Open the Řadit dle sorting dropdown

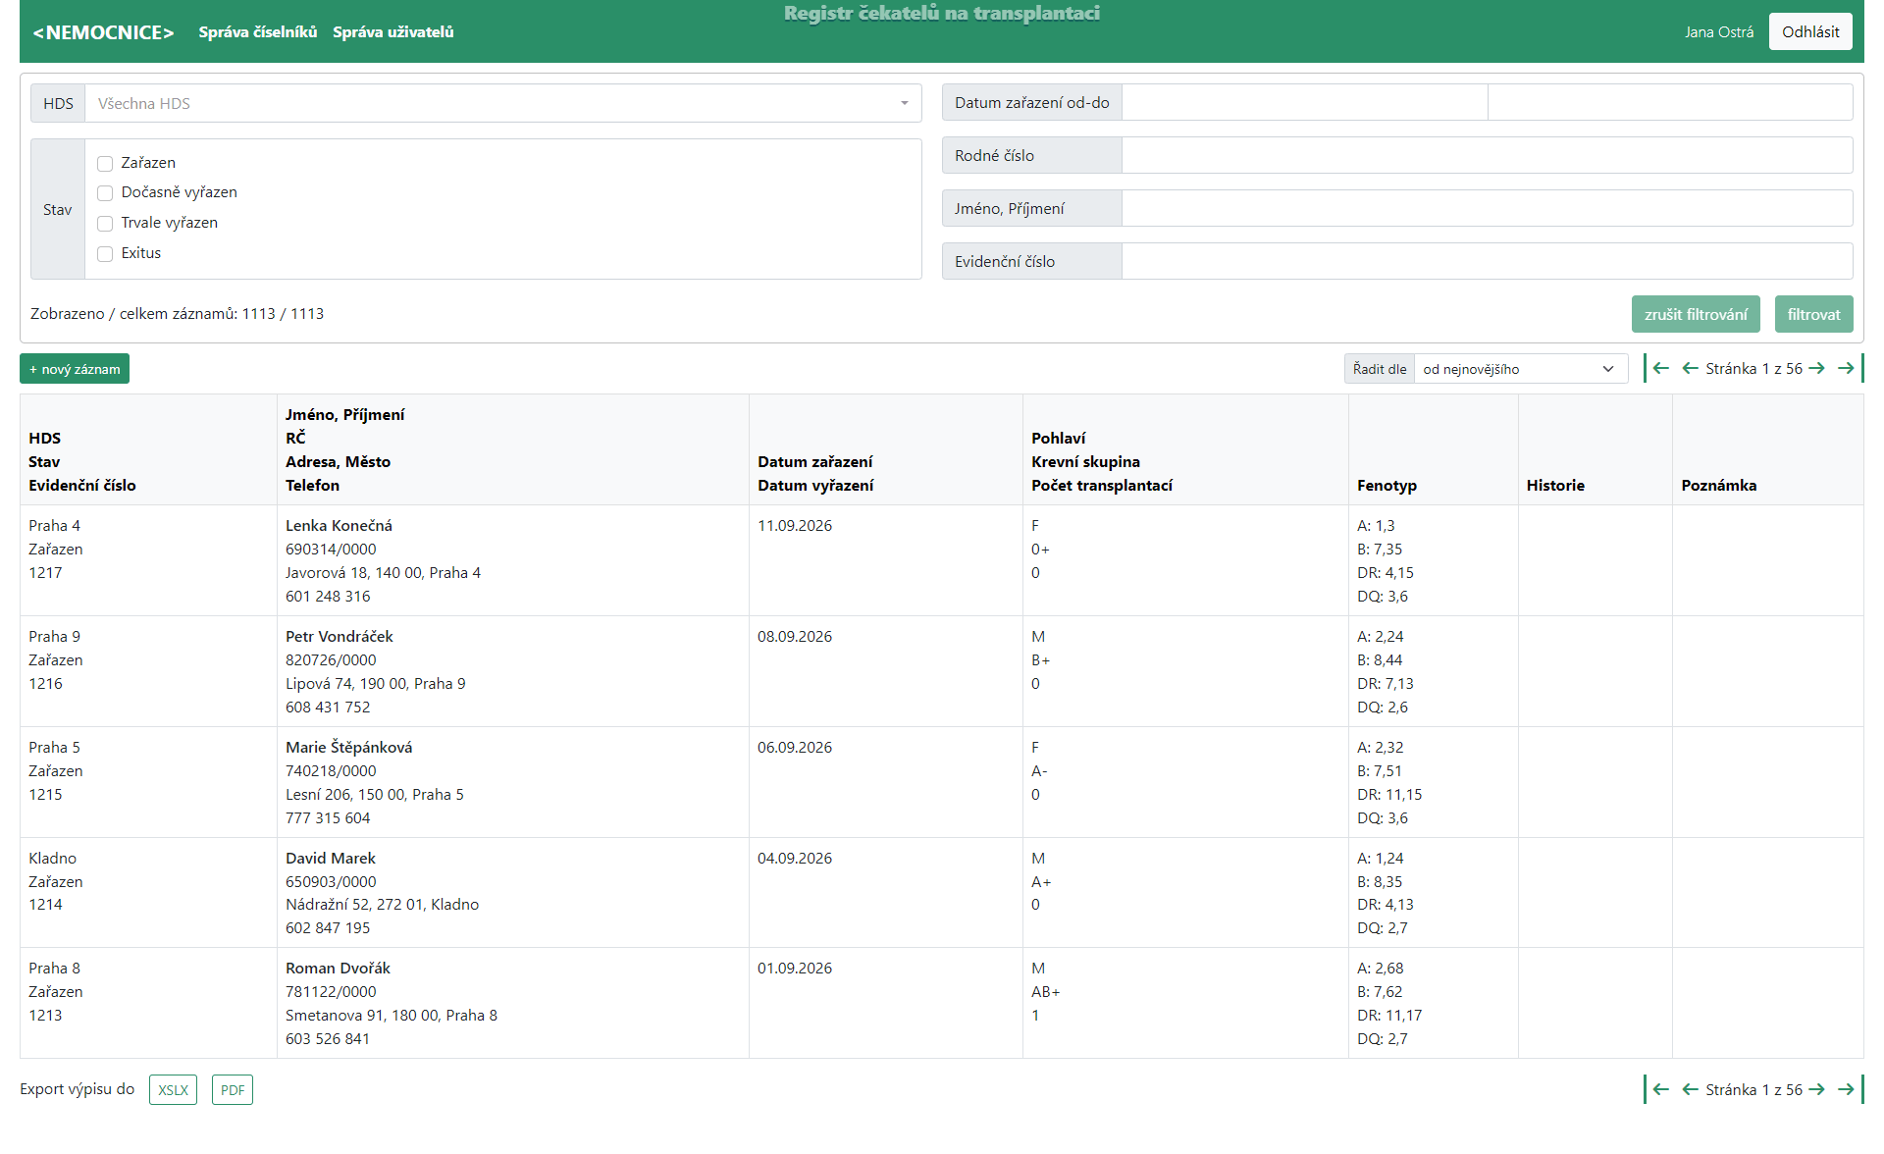click(x=1520, y=369)
